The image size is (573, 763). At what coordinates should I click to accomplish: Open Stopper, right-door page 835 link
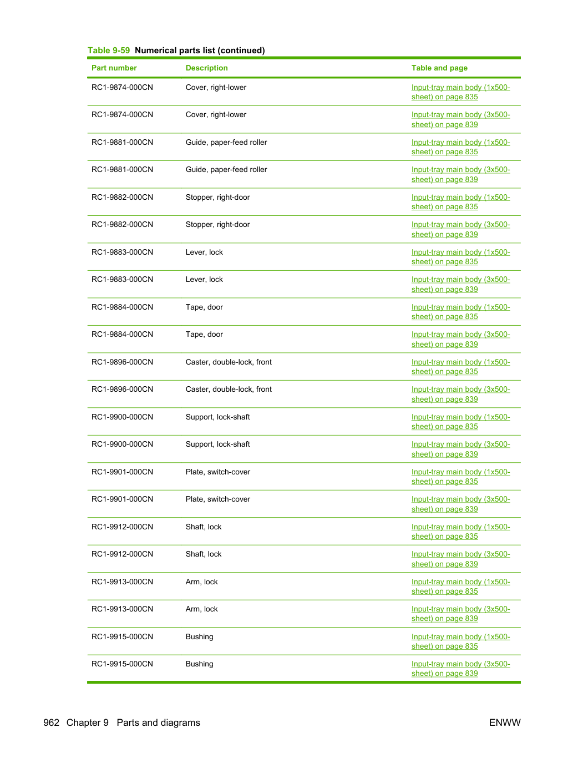click(x=460, y=202)
